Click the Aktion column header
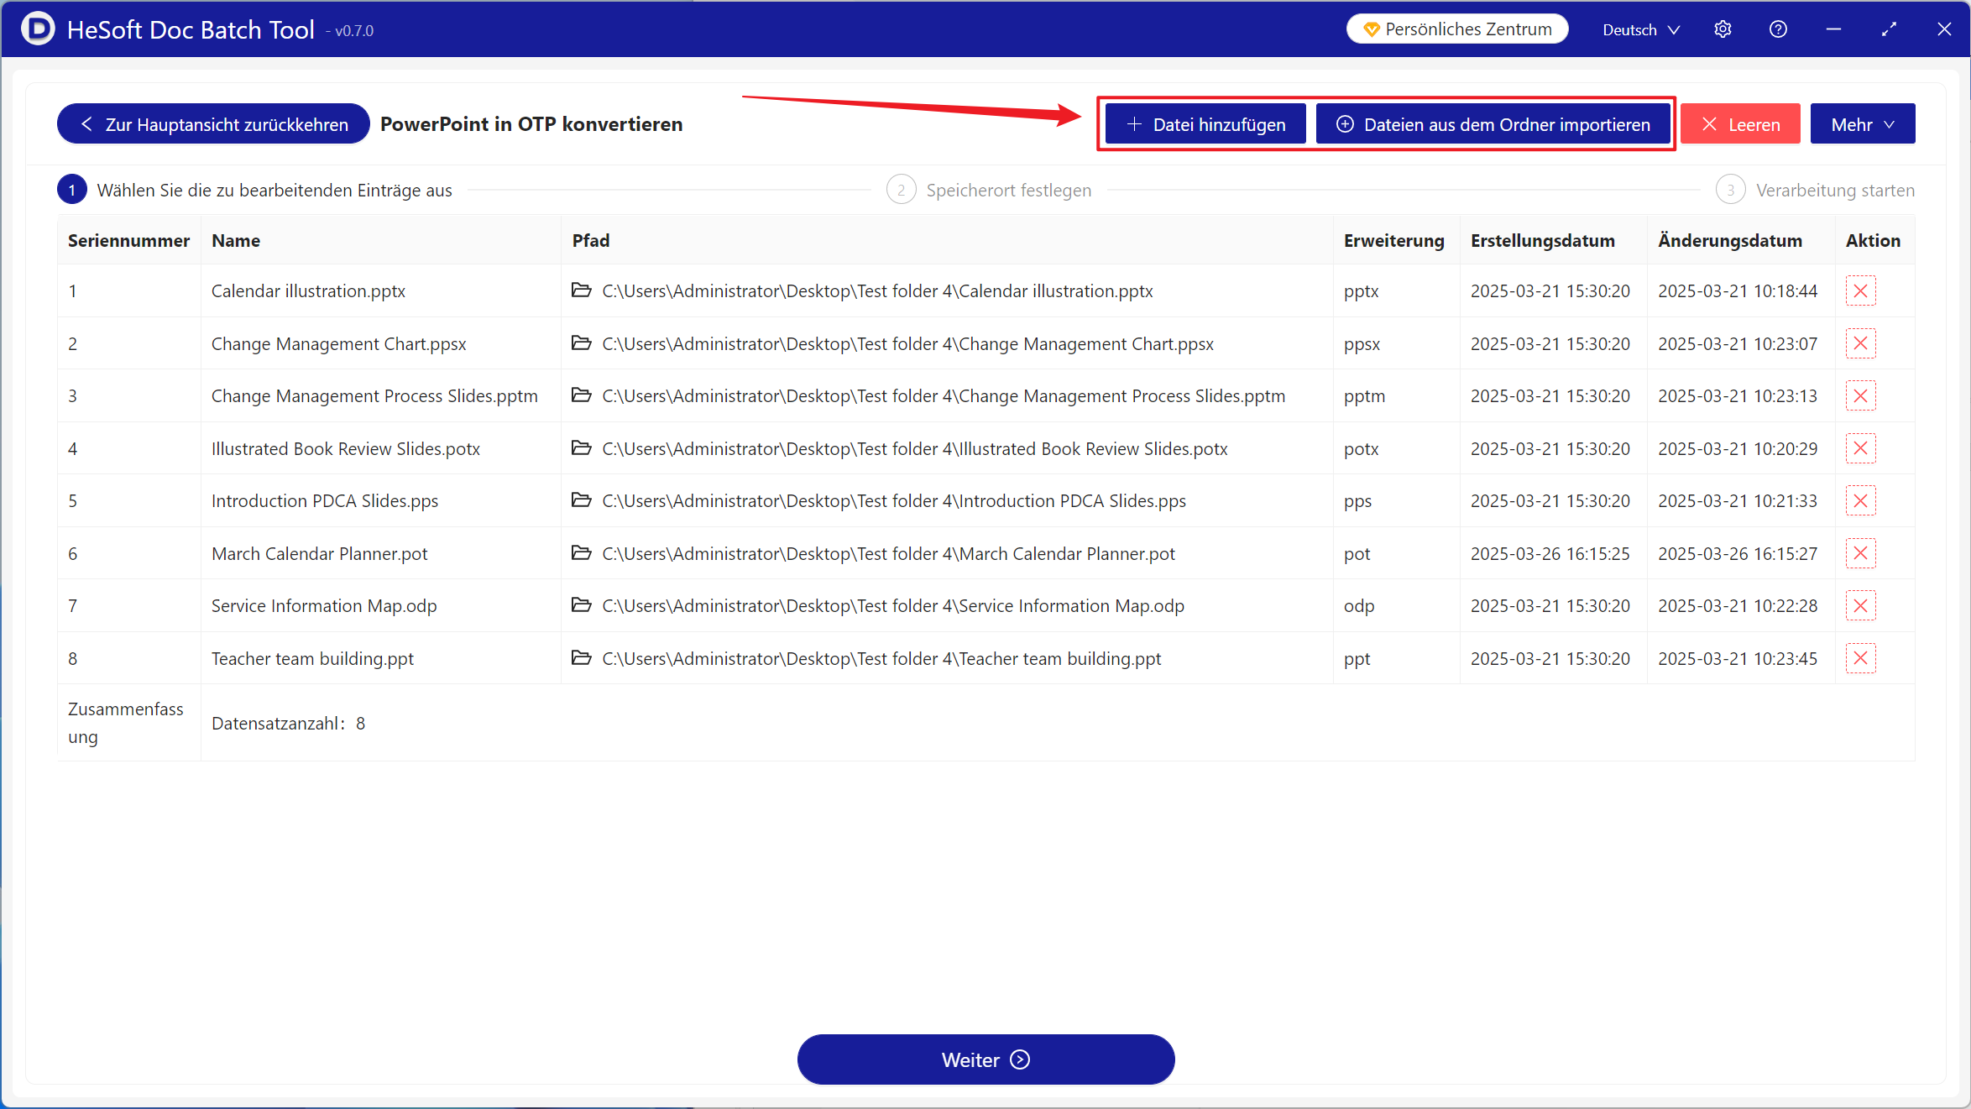 [1873, 241]
